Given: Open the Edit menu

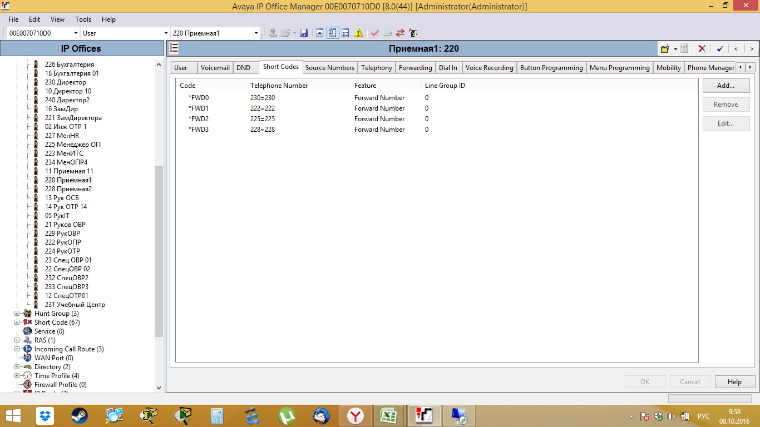Looking at the screenshot, I should (x=34, y=19).
